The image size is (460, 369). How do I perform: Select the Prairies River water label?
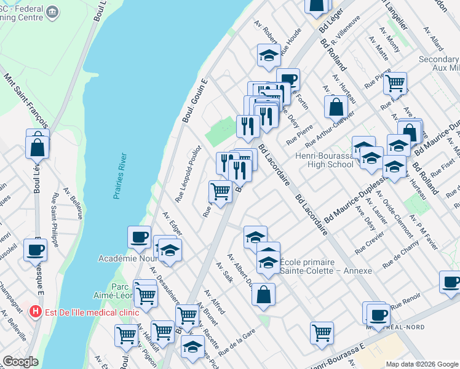121,176
